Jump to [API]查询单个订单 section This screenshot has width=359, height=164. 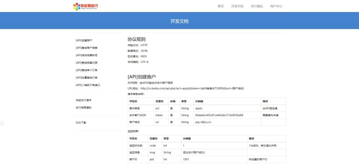pyautogui.click(x=87, y=70)
